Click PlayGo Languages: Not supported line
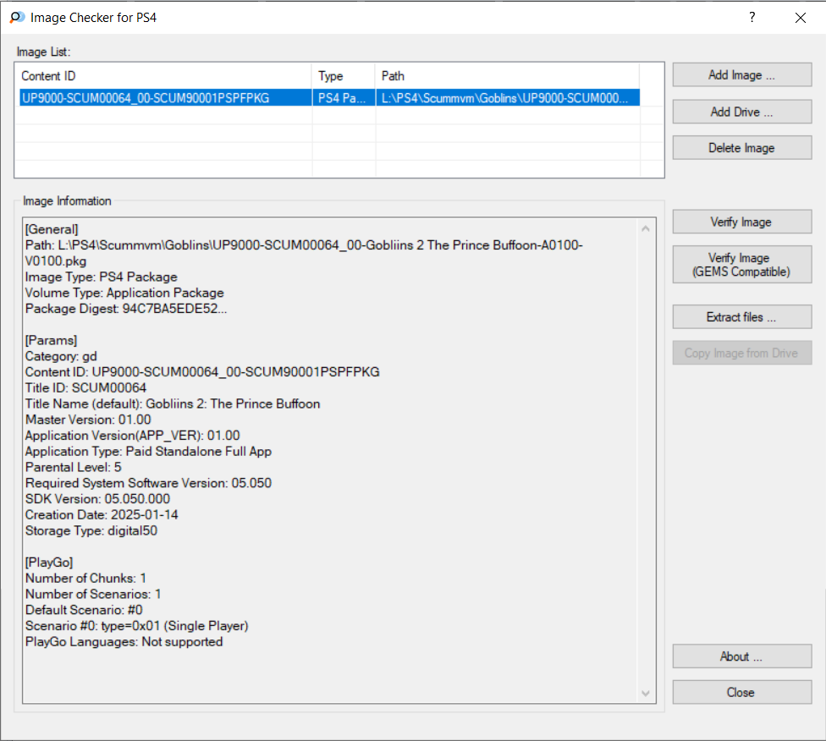The height and width of the screenshot is (741, 826). pyautogui.click(x=124, y=641)
